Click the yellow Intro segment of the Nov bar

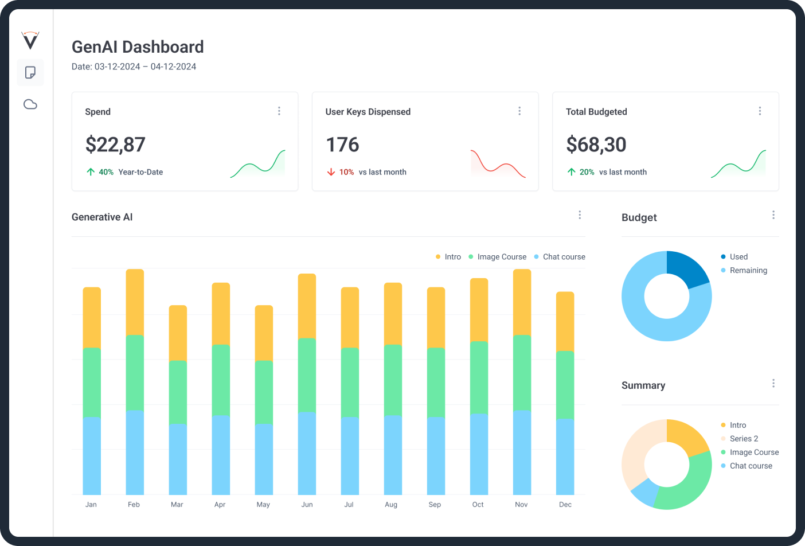pyautogui.click(x=522, y=302)
